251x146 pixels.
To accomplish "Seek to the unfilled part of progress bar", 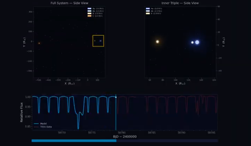I will pyautogui.click(x=167, y=141).
